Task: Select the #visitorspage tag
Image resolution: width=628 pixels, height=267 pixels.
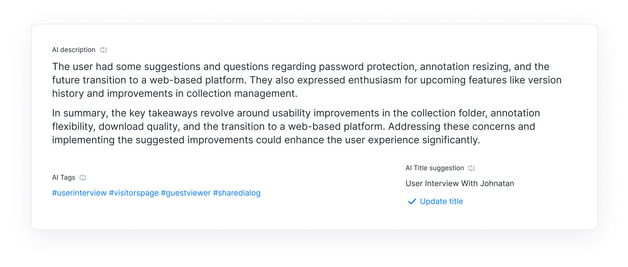Action: coord(134,193)
